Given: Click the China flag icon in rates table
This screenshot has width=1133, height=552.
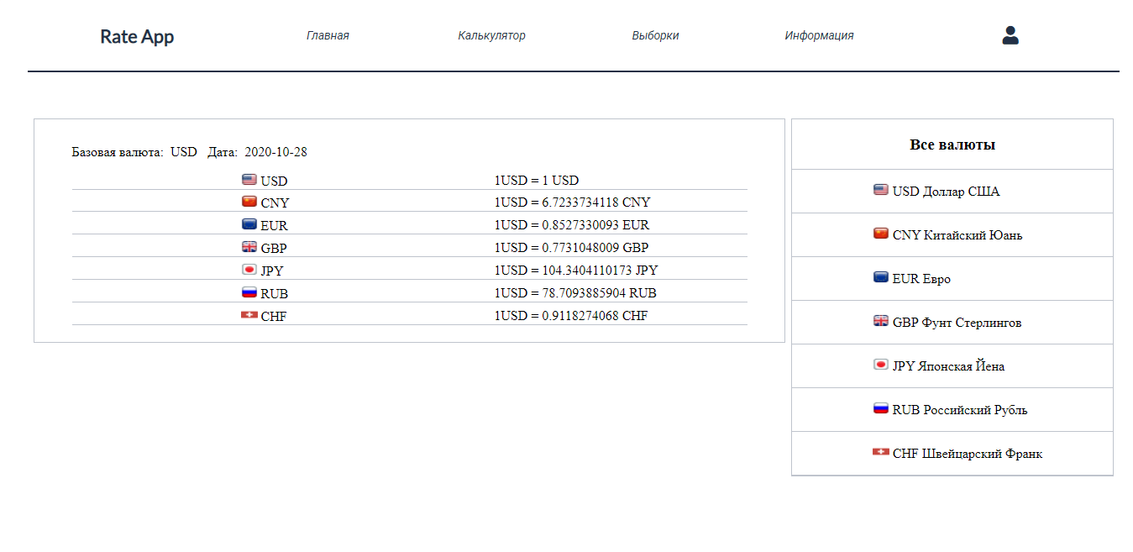Looking at the screenshot, I should pyautogui.click(x=249, y=202).
